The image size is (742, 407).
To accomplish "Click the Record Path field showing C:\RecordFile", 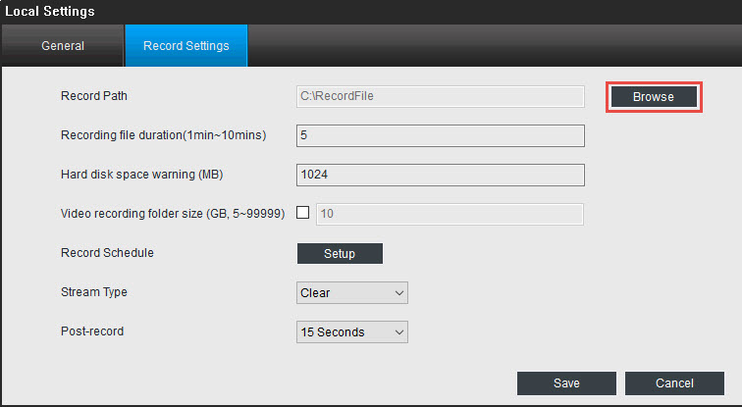I will [x=440, y=96].
